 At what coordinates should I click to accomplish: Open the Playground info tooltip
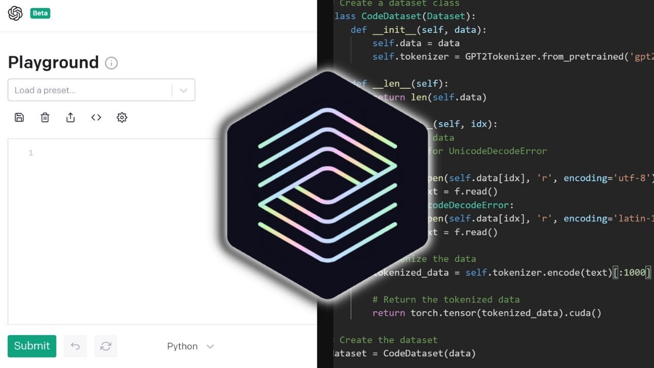click(111, 63)
